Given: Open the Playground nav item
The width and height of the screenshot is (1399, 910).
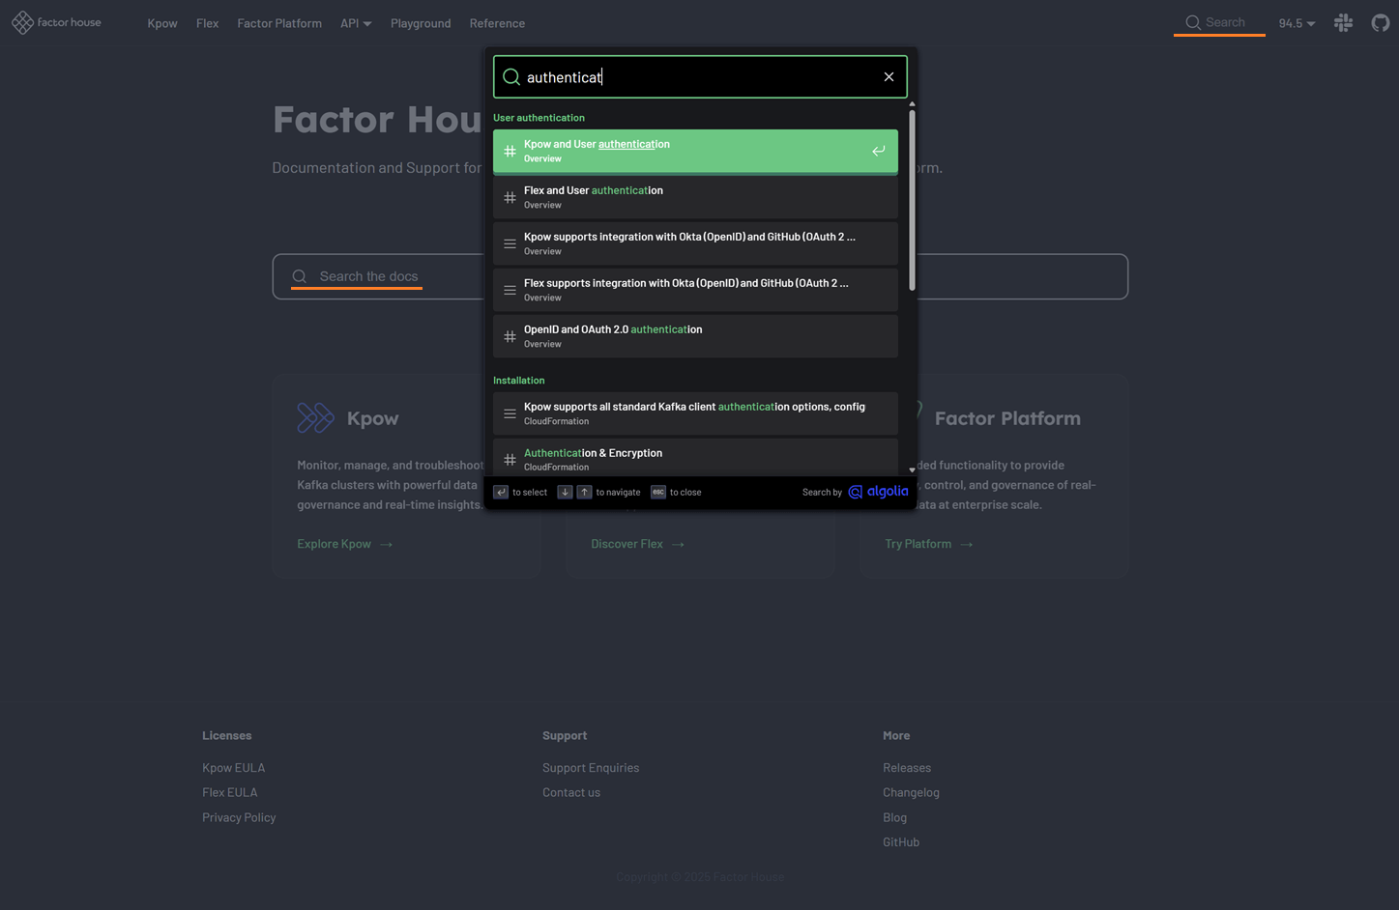Looking at the screenshot, I should pos(420,23).
